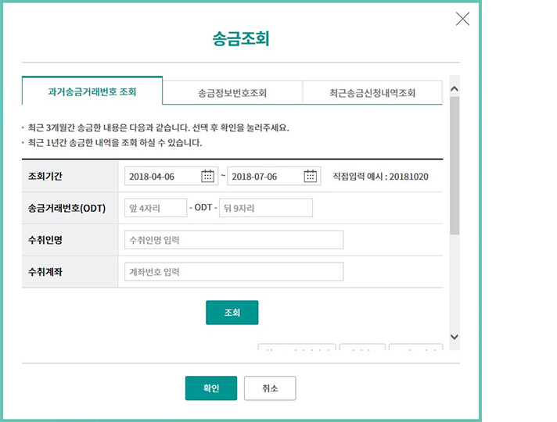Click the end date field 2018-07-06
The width and height of the screenshot is (557, 422).
pyautogui.click(x=264, y=176)
